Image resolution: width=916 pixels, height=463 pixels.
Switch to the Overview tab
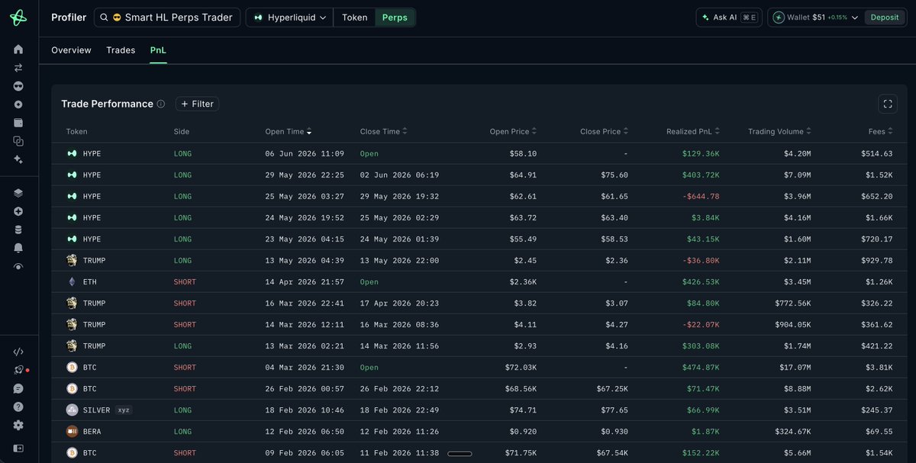click(71, 50)
